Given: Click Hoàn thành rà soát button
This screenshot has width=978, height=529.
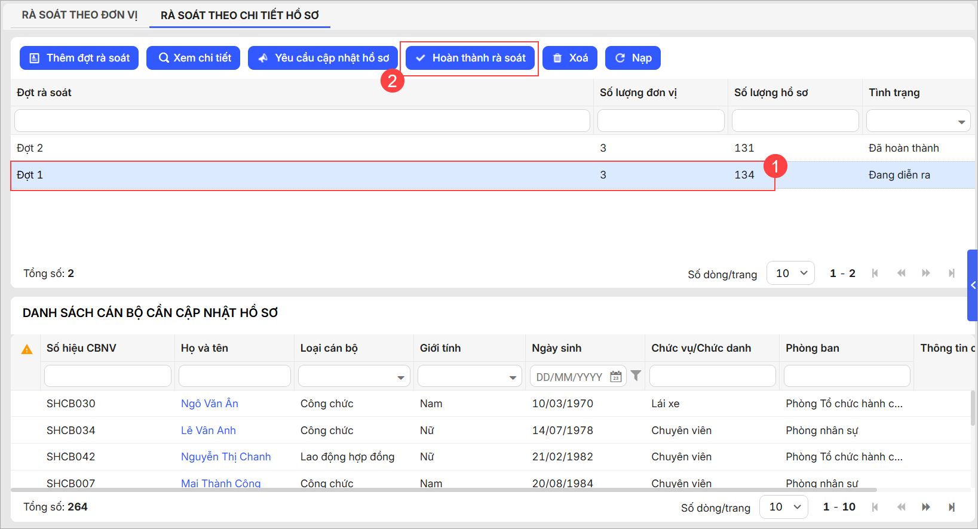Looking at the screenshot, I should tap(470, 58).
